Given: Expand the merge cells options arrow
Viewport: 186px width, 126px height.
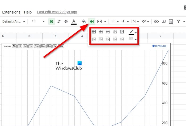Looking at the screenshot, I should 105,22.
